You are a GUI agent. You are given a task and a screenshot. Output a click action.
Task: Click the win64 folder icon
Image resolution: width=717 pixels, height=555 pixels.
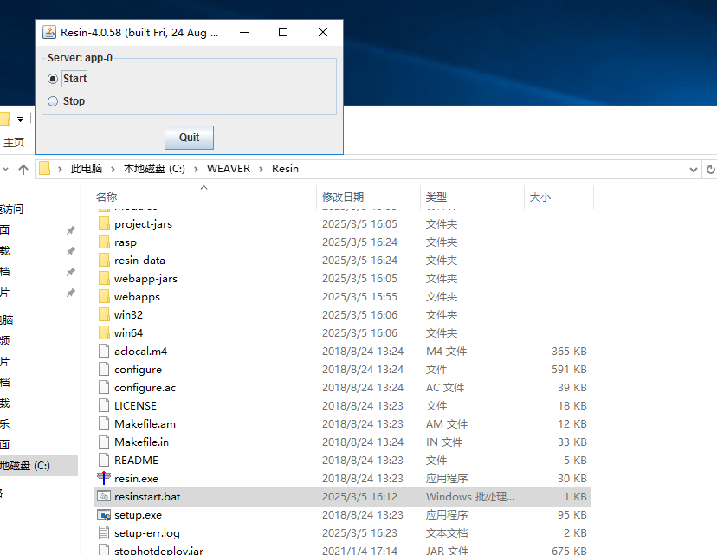pos(104,332)
